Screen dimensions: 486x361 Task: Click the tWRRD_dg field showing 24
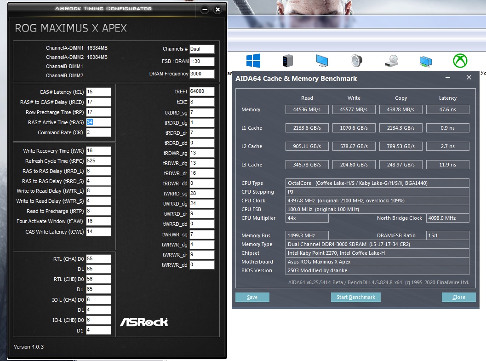(x=202, y=204)
